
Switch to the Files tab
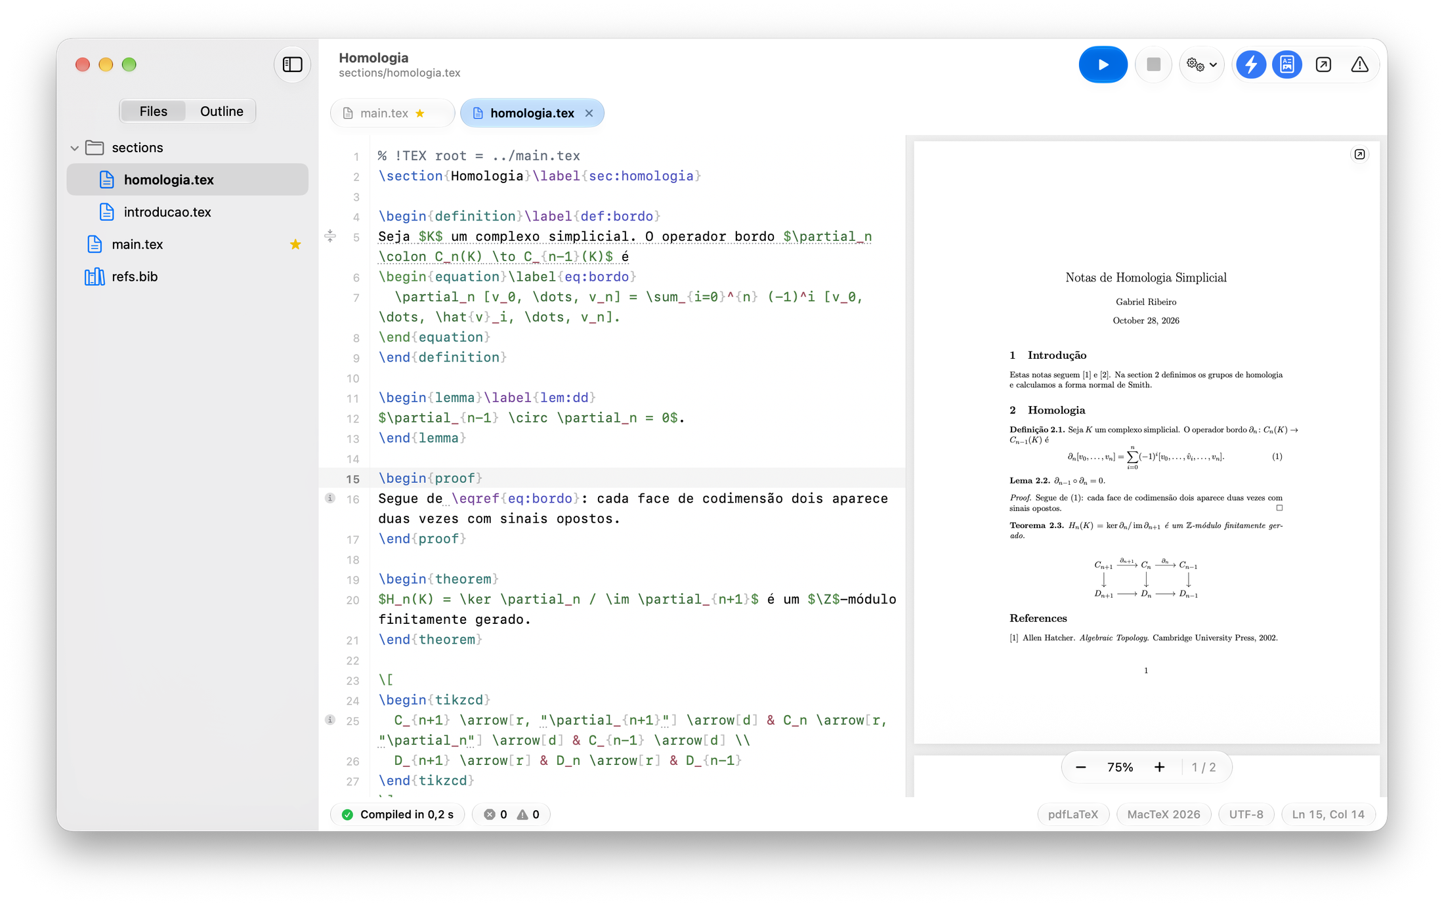153,111
